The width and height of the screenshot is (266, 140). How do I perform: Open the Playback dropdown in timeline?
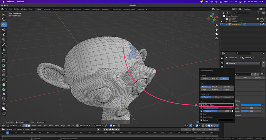coord(11,130)
